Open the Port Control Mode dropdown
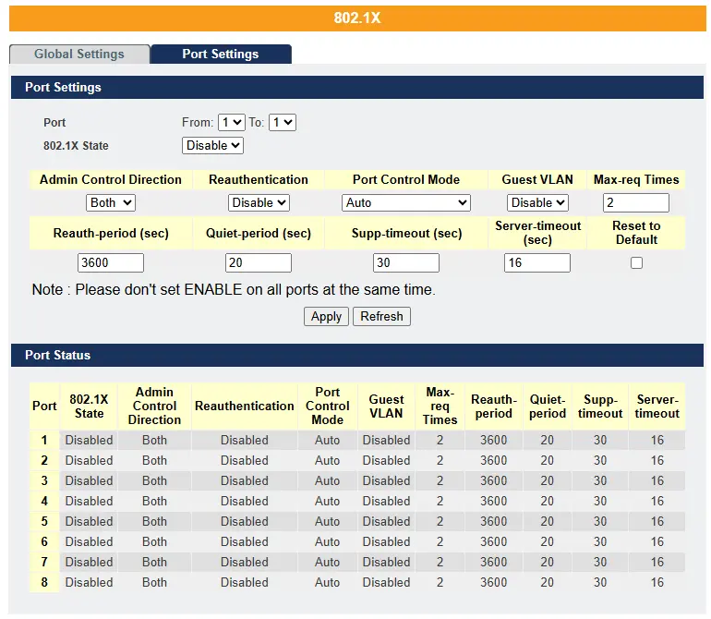This screenshot has width=711, height=619. point(406,202)
